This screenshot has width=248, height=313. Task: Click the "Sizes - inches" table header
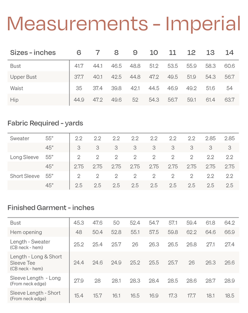(33, 53)
